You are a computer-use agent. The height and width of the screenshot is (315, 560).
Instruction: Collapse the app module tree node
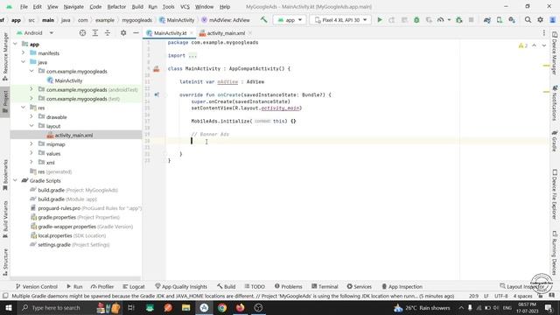pyautogui.click(x=15, y=44)
